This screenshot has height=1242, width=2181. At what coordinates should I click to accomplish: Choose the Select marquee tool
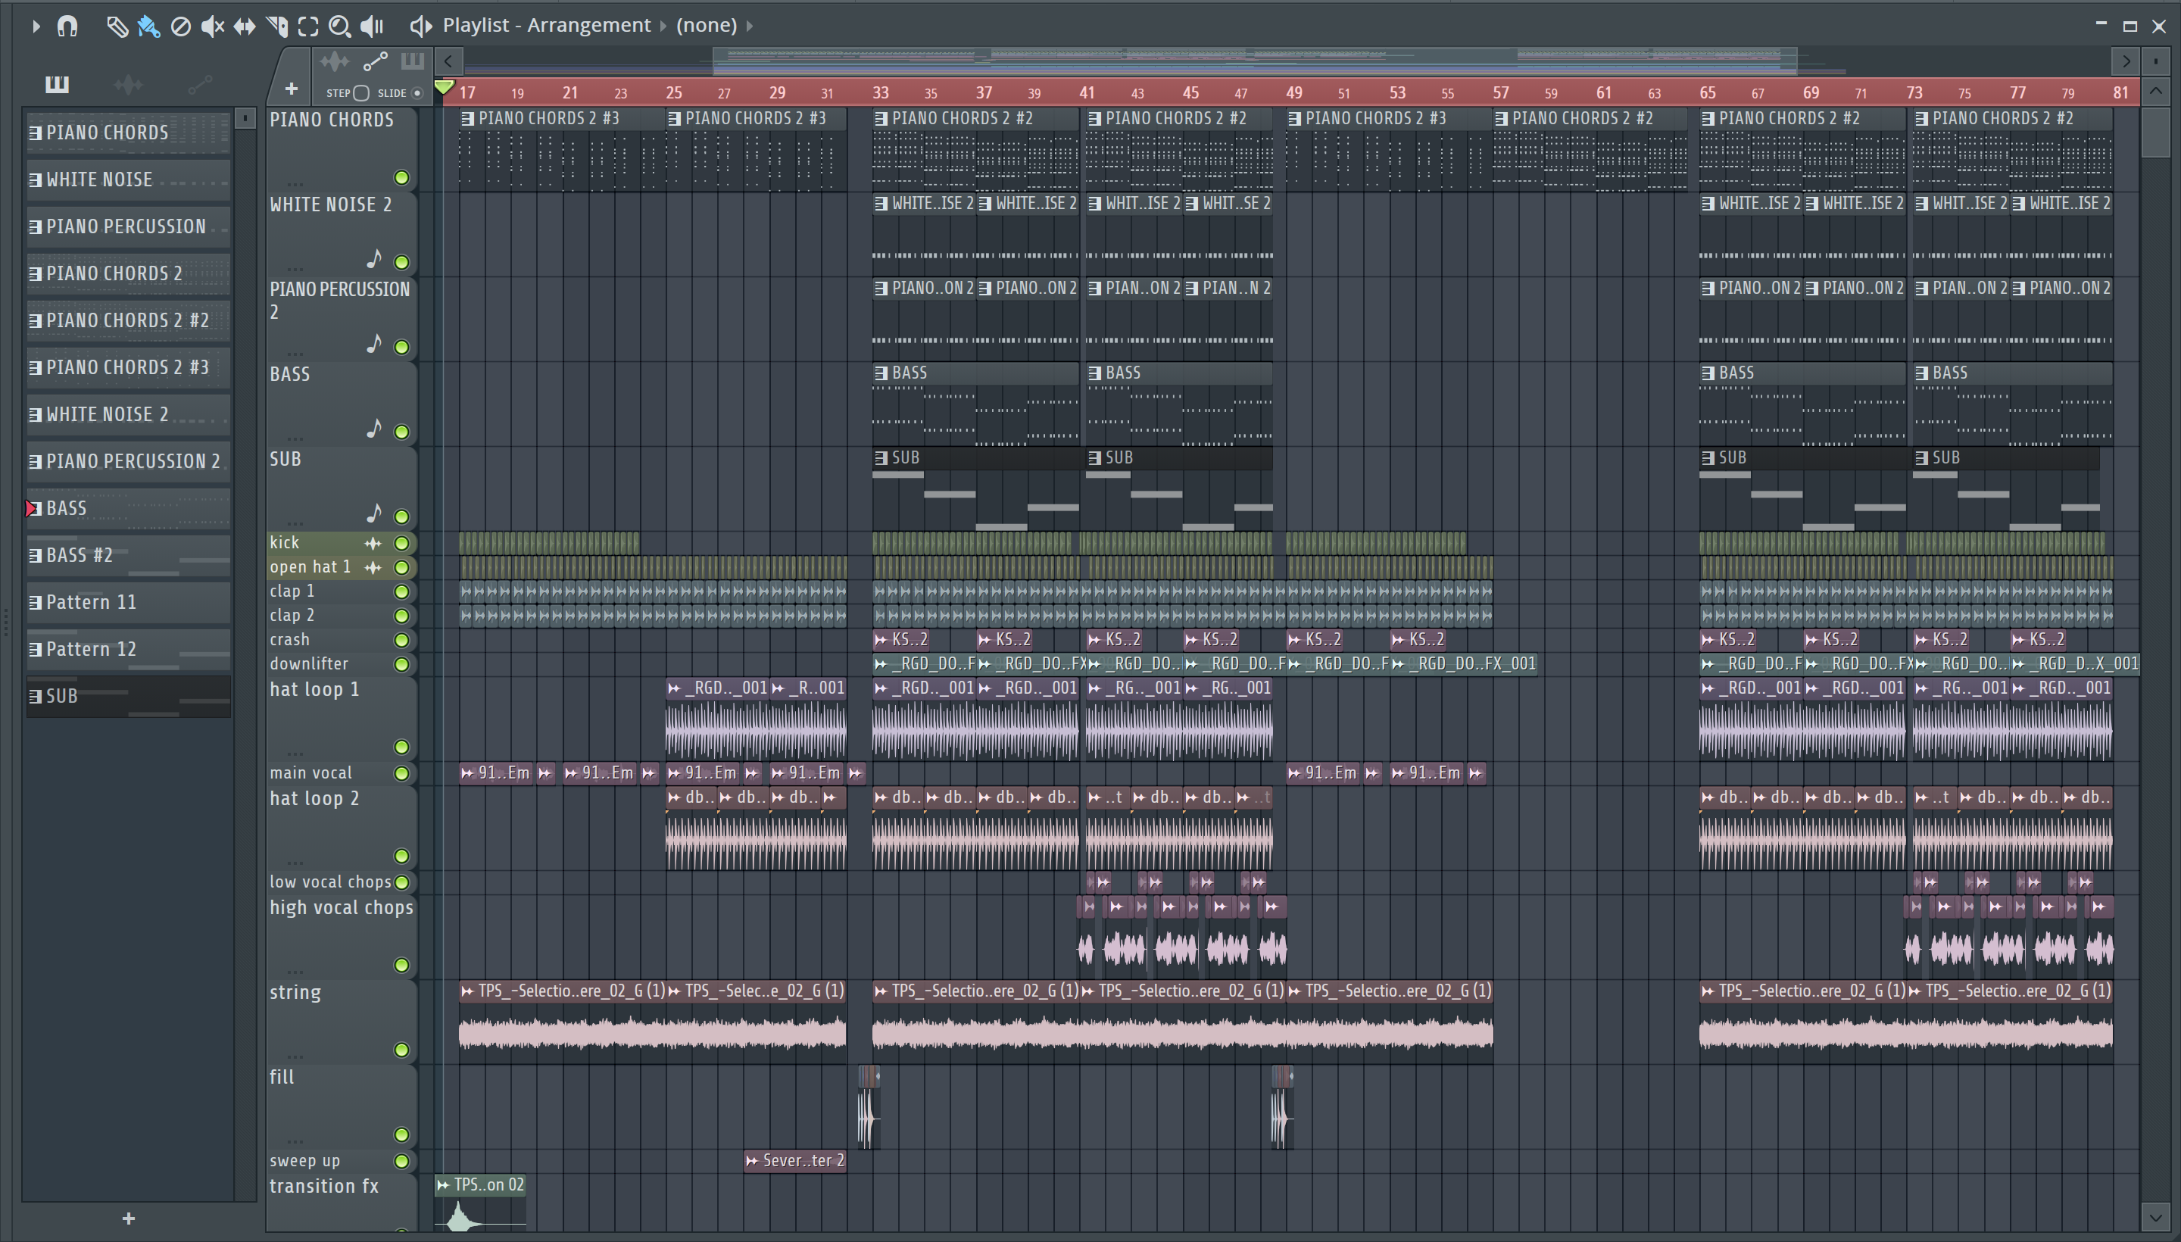[x=308, y=27]
